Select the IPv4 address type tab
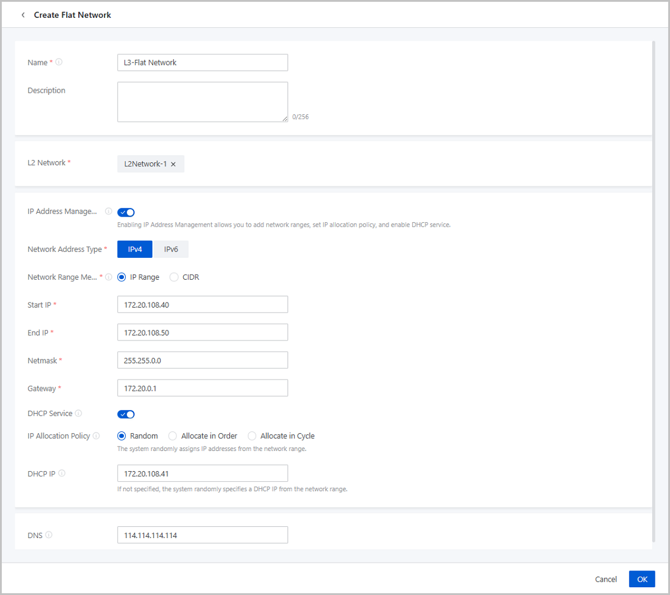 point(135,249)
